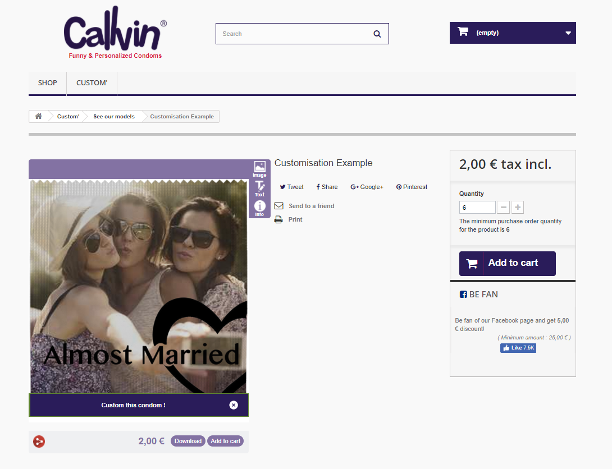Expand the shopping cart dropdown
The height and width of the screenshot is (469, 612).
click(x=568, y=33)
